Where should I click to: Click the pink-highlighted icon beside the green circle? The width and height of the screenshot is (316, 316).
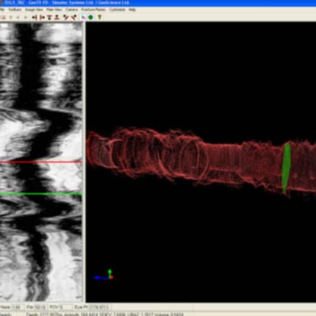coord(84,17)
